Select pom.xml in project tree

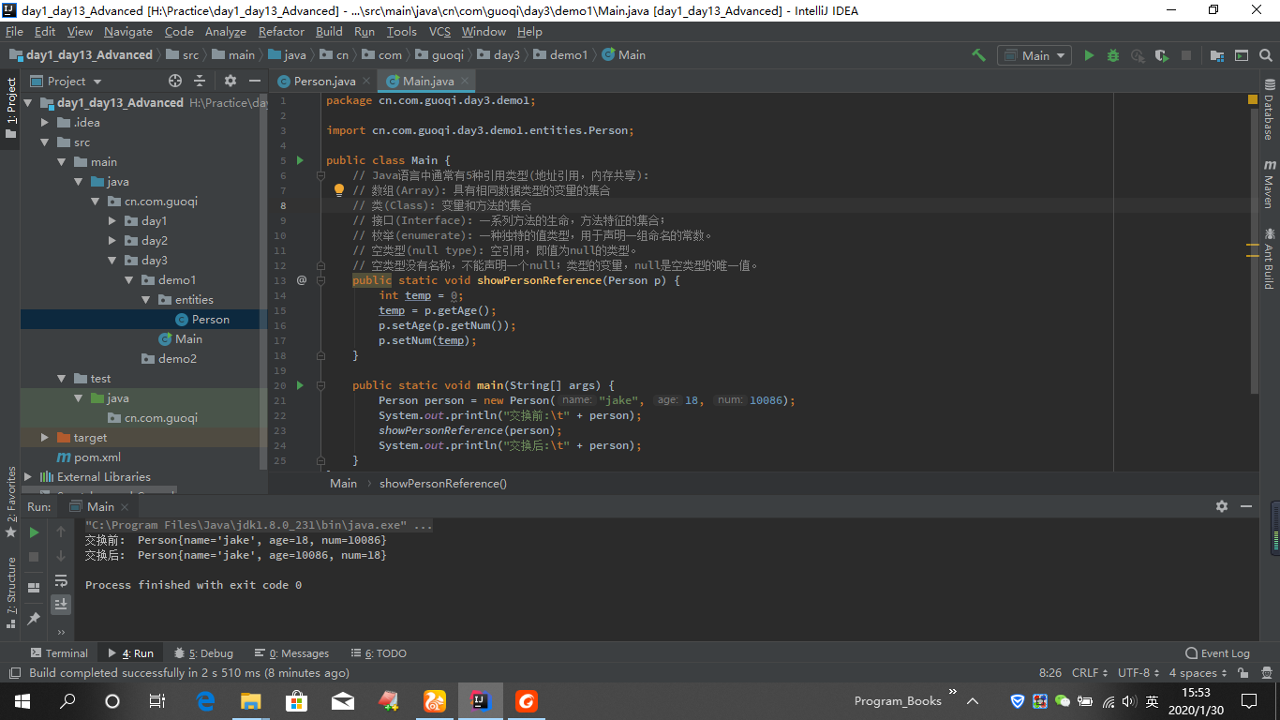tap(88, 457)
